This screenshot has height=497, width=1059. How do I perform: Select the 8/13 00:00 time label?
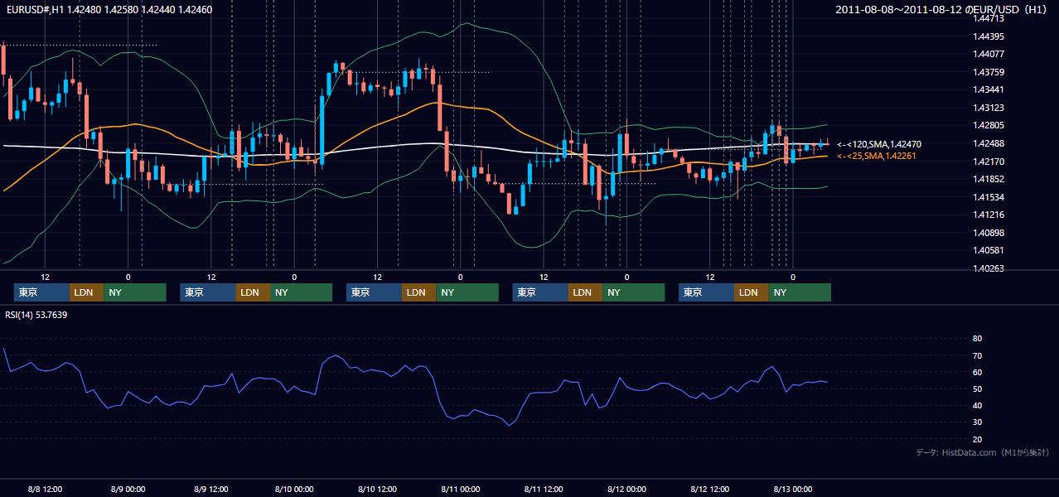click(x=792, y=489)
